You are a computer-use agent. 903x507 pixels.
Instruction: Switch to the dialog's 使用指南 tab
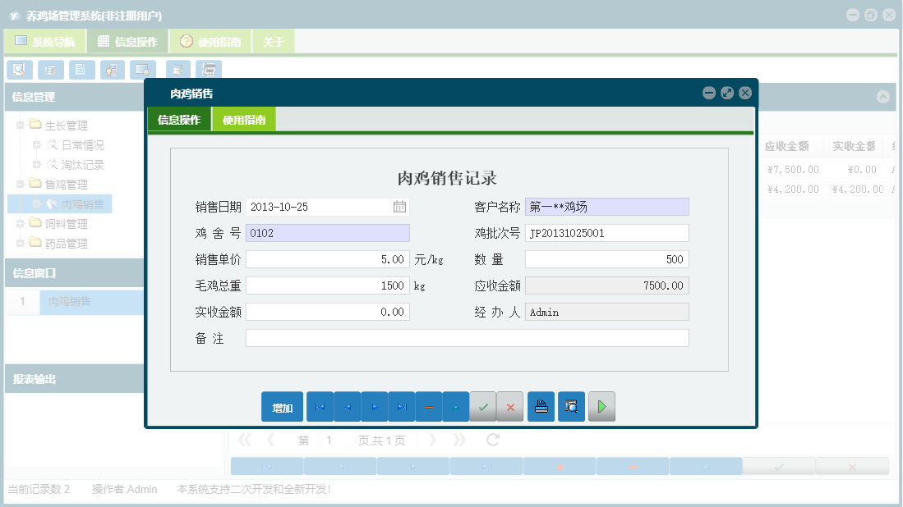coord(244,120)
